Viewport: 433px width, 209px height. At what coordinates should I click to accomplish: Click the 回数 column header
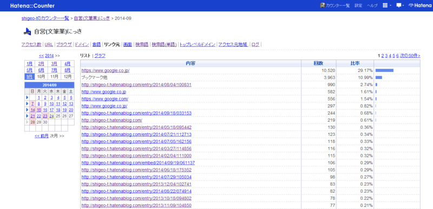coord(319,63)
